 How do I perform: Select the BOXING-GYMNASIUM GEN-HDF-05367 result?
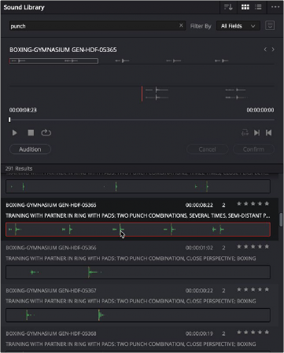[x=51, y=290]
